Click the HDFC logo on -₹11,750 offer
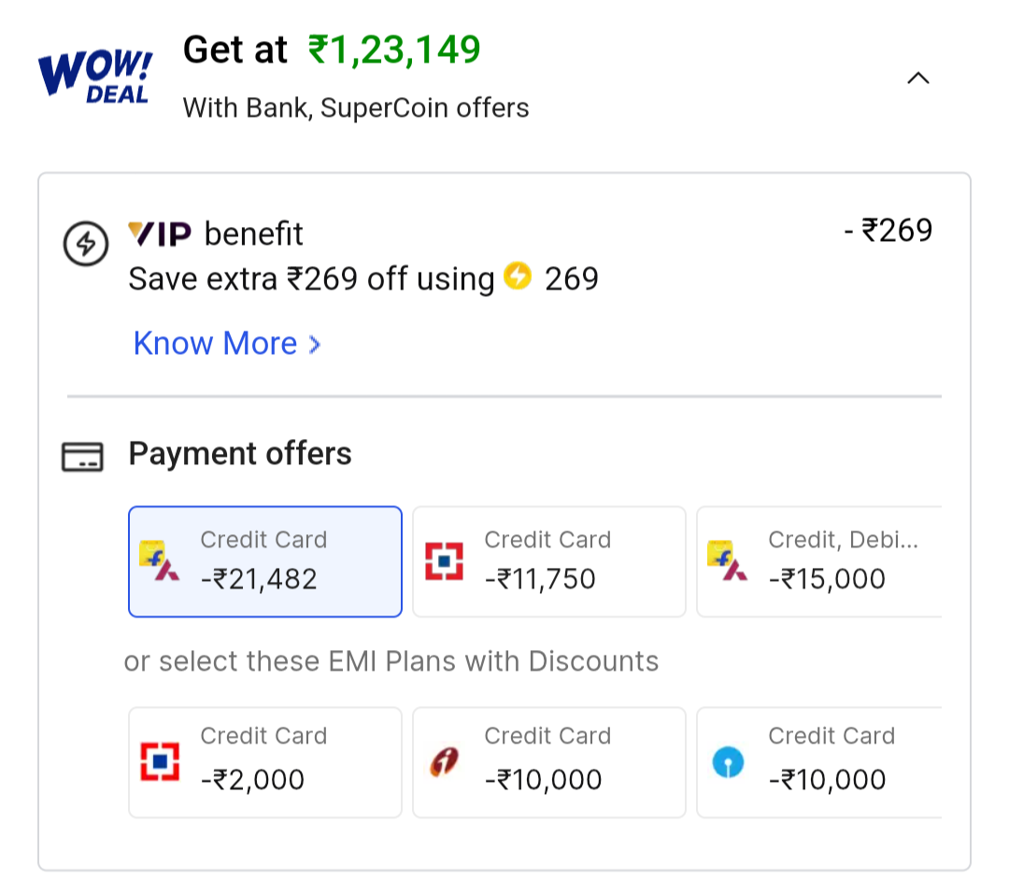 444,561
